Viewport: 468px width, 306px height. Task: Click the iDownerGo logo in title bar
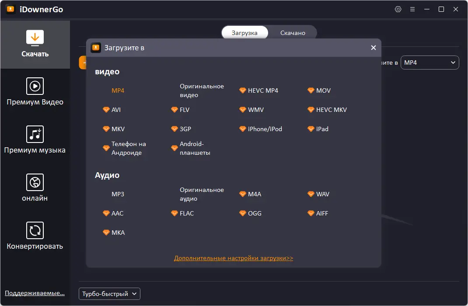point(10,9)
